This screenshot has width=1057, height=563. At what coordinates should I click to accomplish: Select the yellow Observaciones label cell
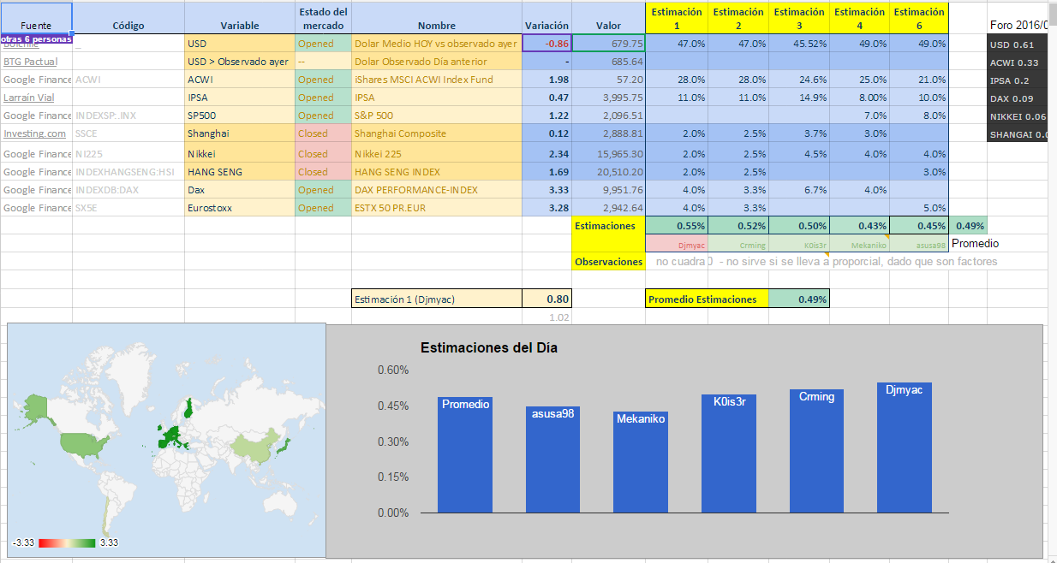608,261
